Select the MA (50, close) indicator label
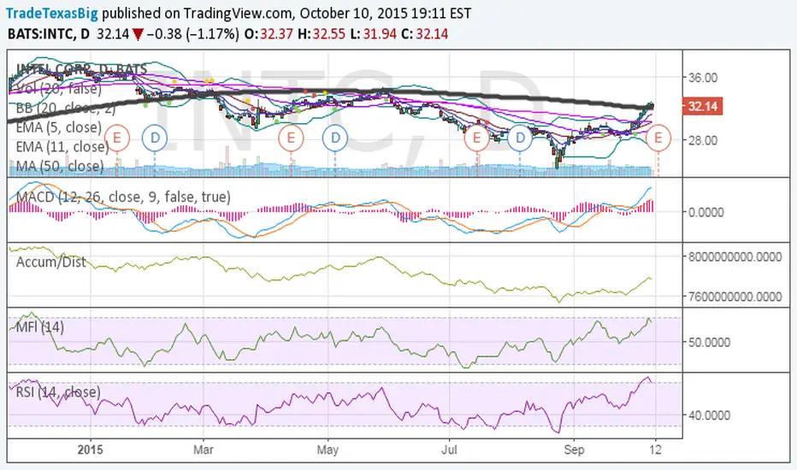The height and width of the screenshot is (470, 797). pos(60,166)
